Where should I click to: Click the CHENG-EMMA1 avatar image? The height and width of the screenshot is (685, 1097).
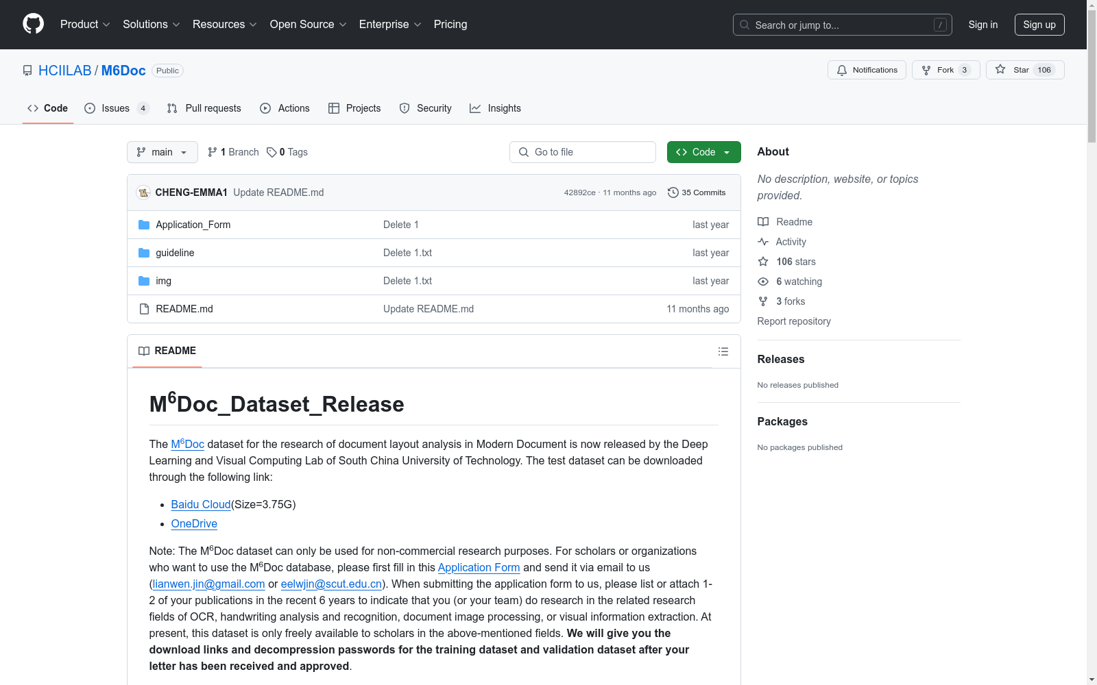(143, 192)
